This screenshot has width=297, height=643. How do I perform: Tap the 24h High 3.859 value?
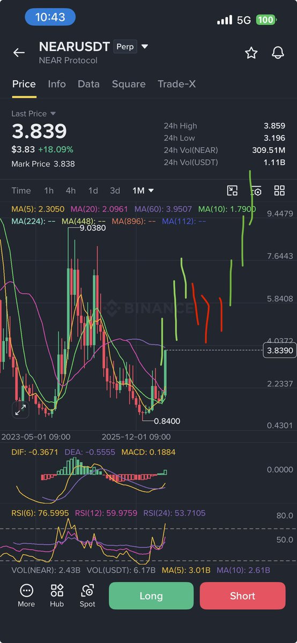click(274, 126)
